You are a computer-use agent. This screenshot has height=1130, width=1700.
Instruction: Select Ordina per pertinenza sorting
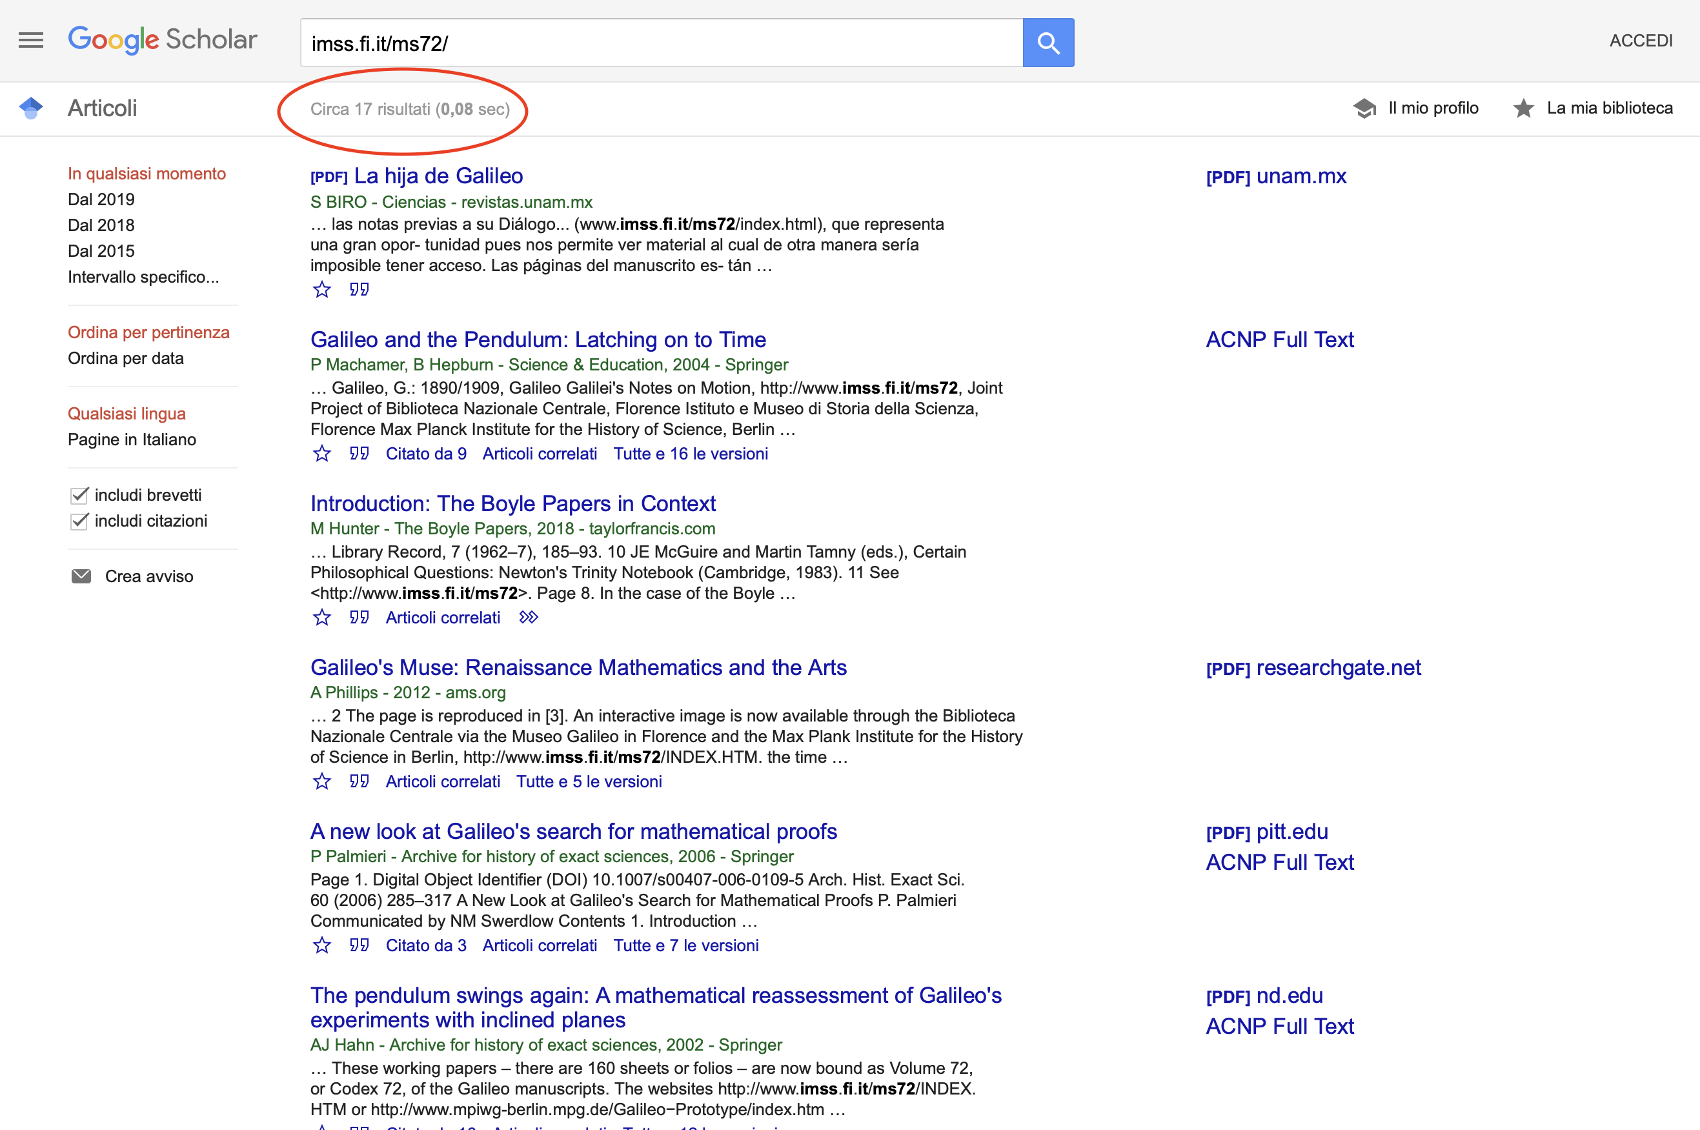point(148,332)
